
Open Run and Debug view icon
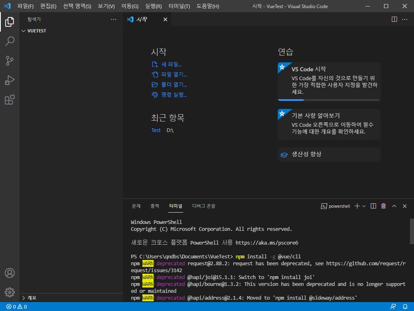point(10,80)
